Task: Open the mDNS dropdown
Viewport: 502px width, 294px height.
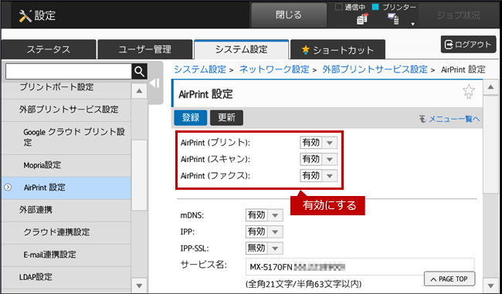Action: (264, 215)
